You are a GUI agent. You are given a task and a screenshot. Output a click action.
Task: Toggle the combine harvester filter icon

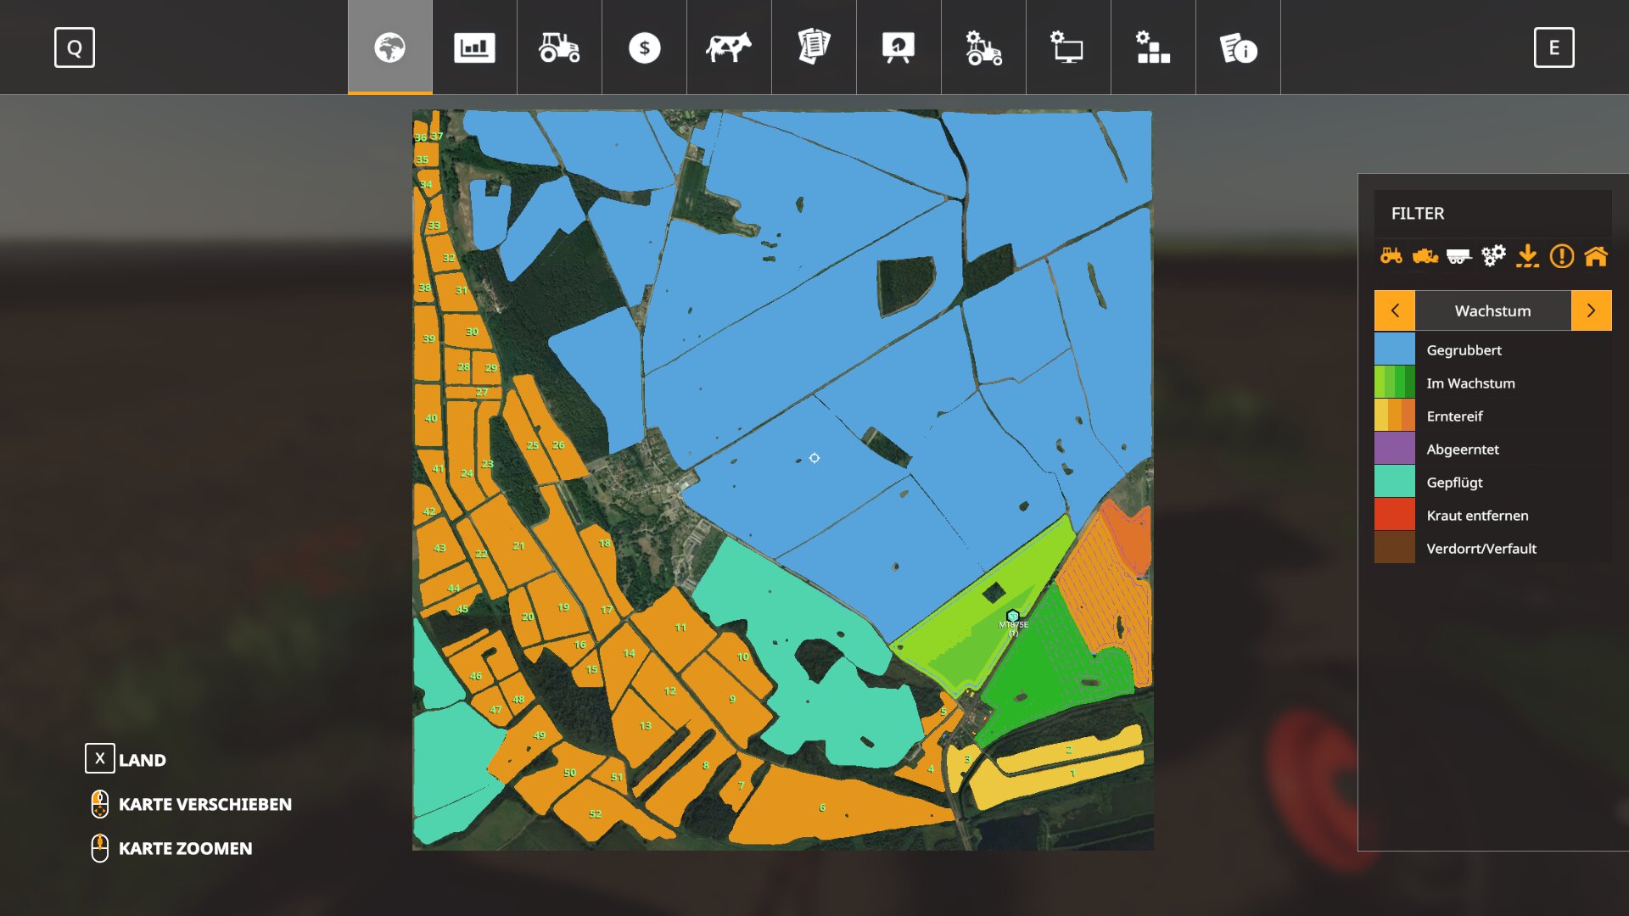pyautogui.click(x=1425, y=255)
